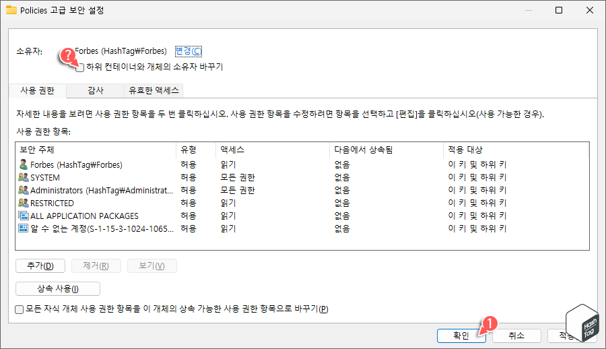Confirm with the 확인 button
Viewport: 606px width, 349px height.
[x=461, y=336]
